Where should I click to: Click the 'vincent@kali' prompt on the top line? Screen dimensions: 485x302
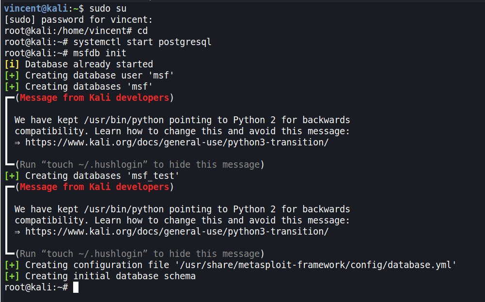34,9
